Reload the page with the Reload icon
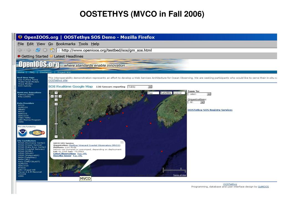This screenshot has width=284, height=213. [x=38, y=50]
